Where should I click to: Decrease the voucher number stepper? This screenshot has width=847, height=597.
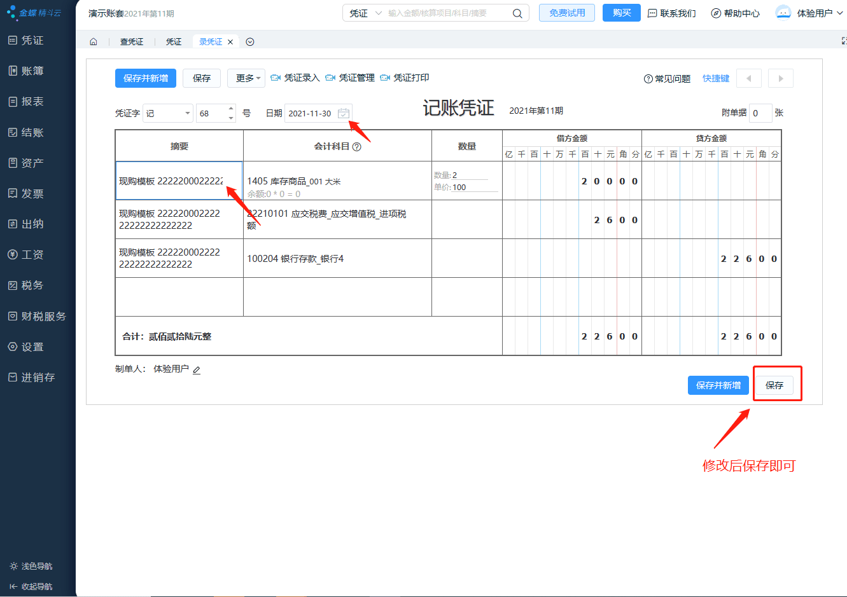[x=231, y=118]
